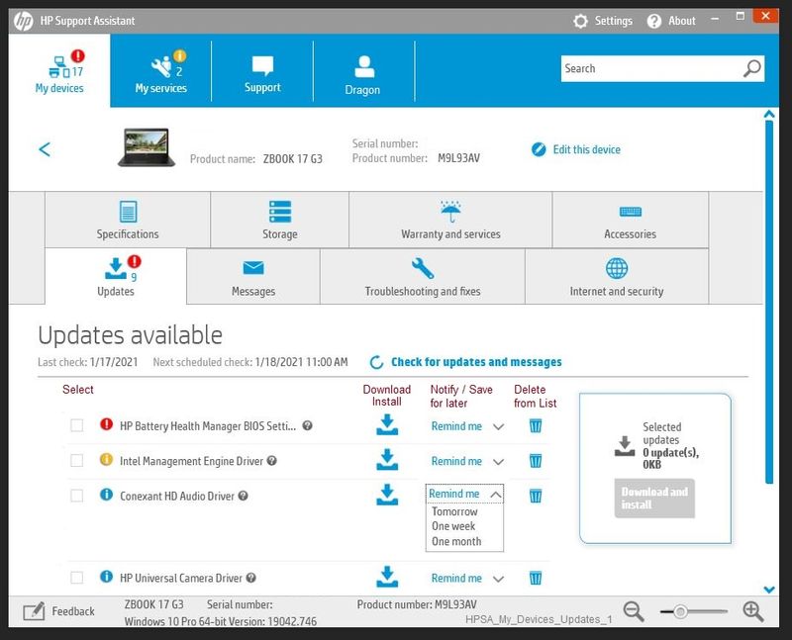Open Troubleshooting and fixes section
The width and height of the screenshot is (792, 640).
tap(423, 276)
